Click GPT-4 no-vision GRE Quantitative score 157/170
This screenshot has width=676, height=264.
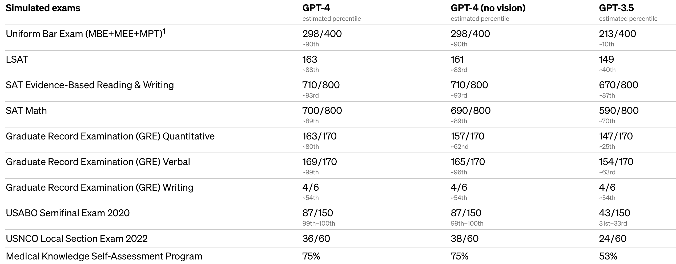pyautogui.click(x=467, y=136)
